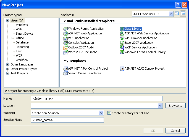Switch templates to small icons view
Screen dimensions: 189x137
click(183, 14)
